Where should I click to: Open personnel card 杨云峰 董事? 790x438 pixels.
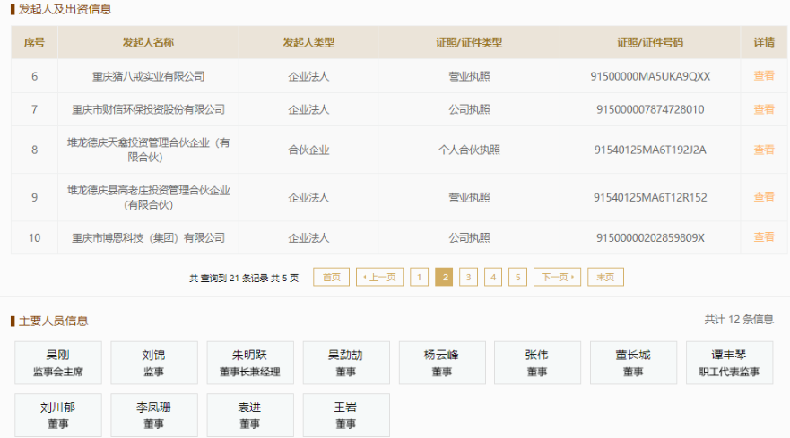[442, 363]
